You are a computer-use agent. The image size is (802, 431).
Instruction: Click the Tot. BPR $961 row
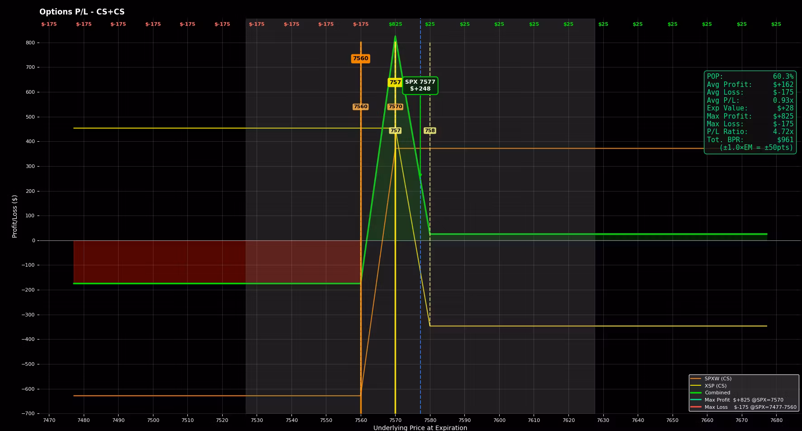coord(750,140)
